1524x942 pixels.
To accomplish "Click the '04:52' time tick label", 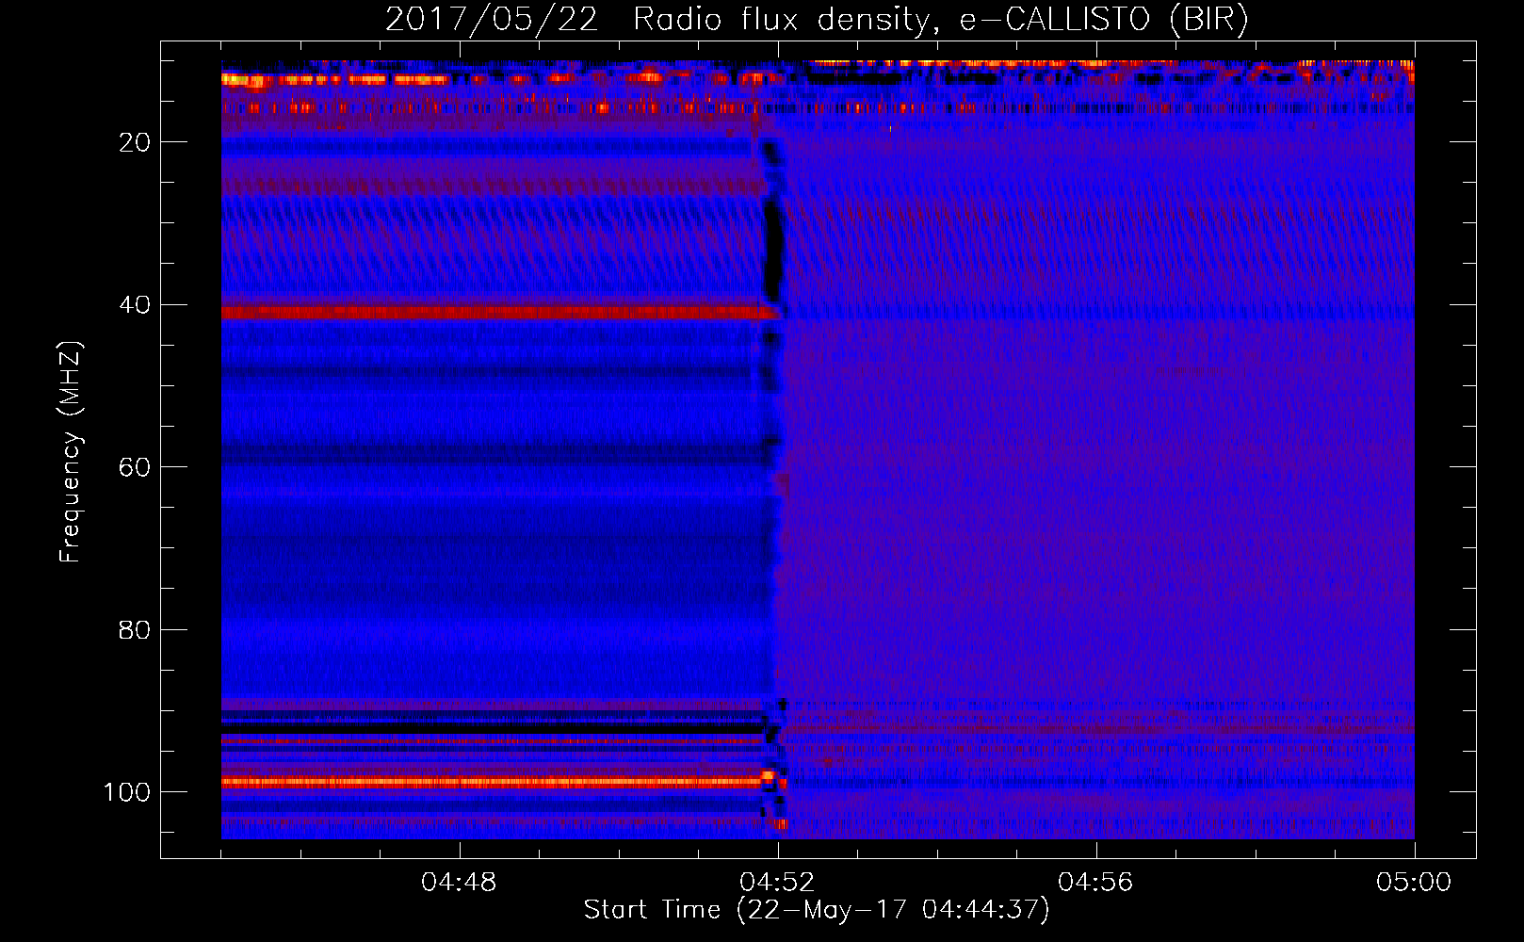I will click(x=777, y=883).
